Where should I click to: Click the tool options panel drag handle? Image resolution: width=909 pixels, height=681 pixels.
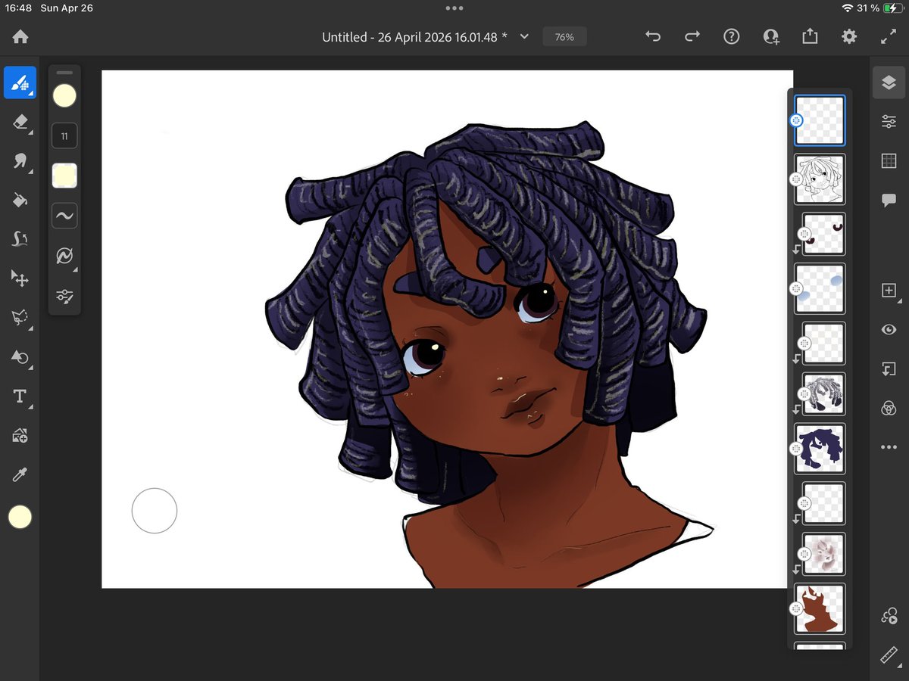pos(64,73)
